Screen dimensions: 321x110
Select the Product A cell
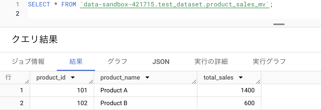[x=146, y=90]
